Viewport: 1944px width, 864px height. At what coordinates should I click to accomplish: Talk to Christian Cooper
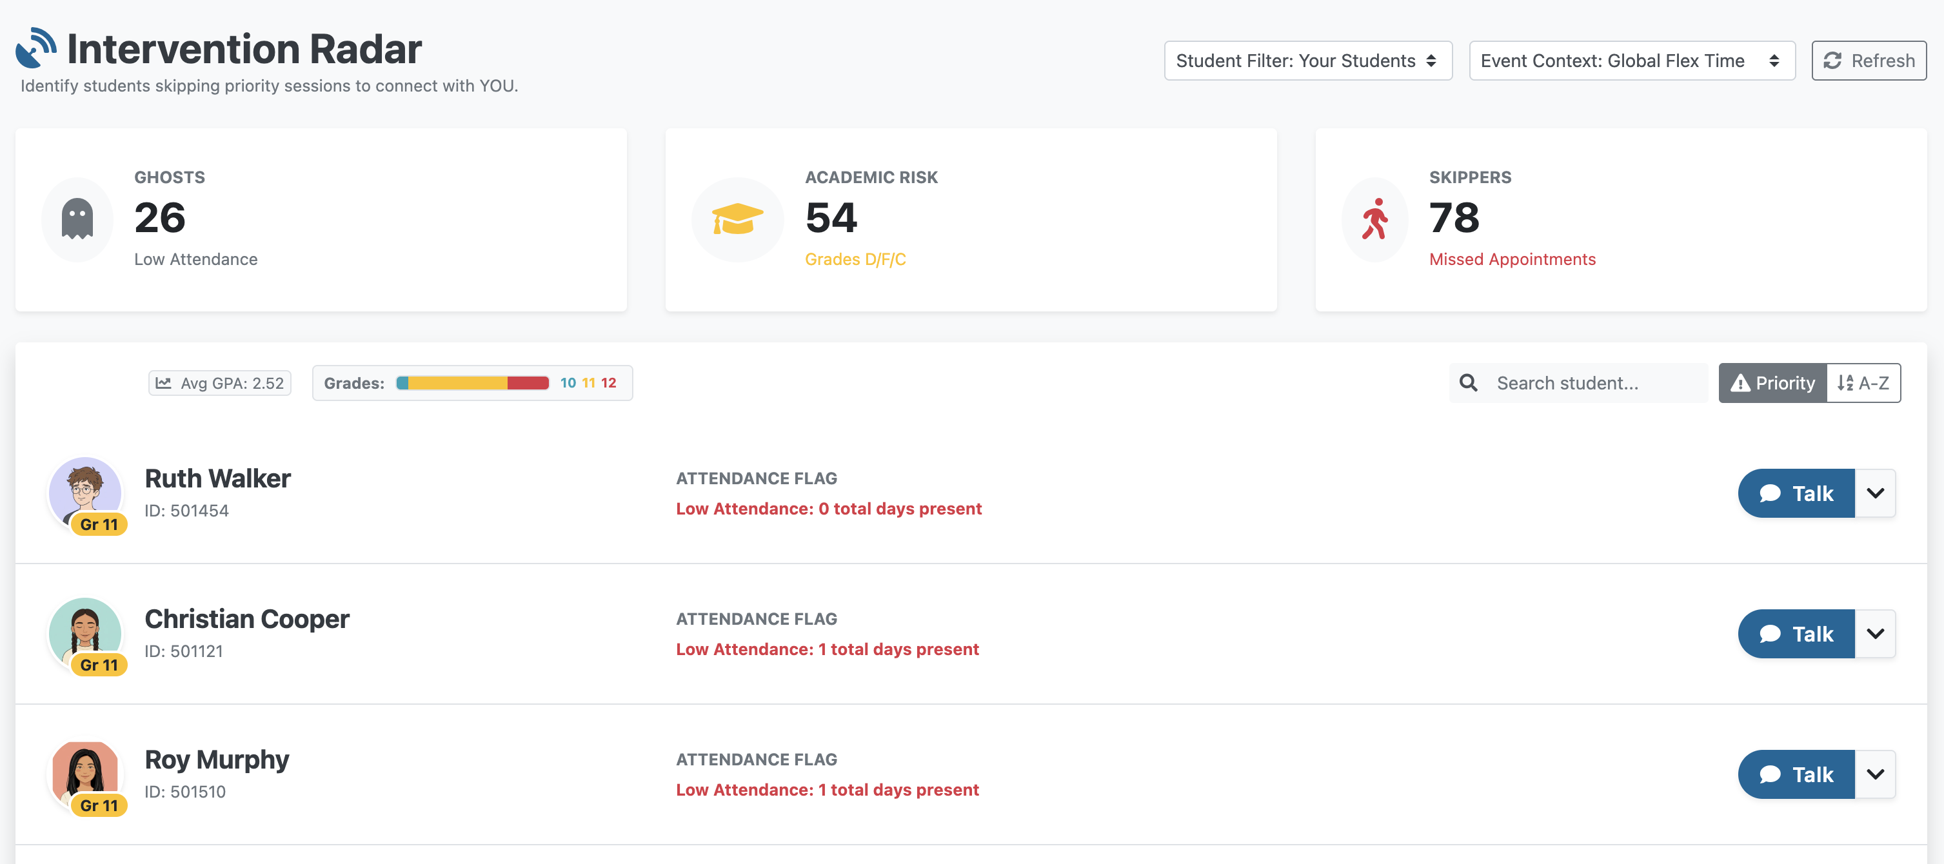pos(1796,634)
